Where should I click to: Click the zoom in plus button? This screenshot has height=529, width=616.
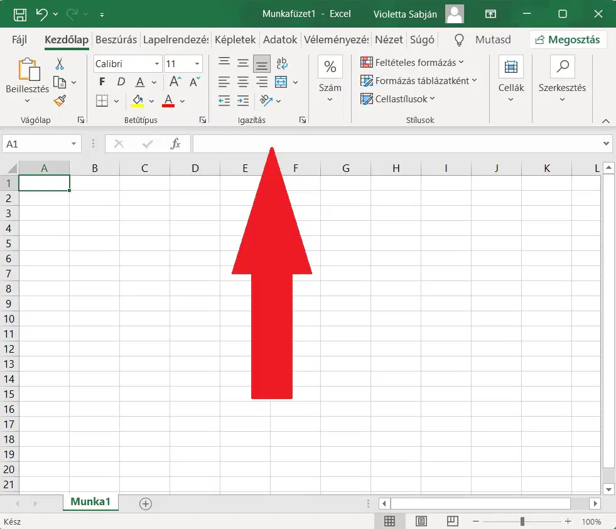[x=568, y=521]
